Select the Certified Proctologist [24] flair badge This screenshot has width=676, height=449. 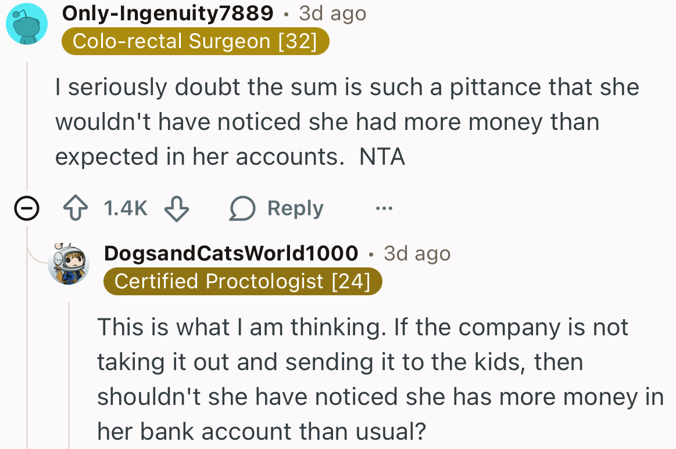(x=243, y=281)
